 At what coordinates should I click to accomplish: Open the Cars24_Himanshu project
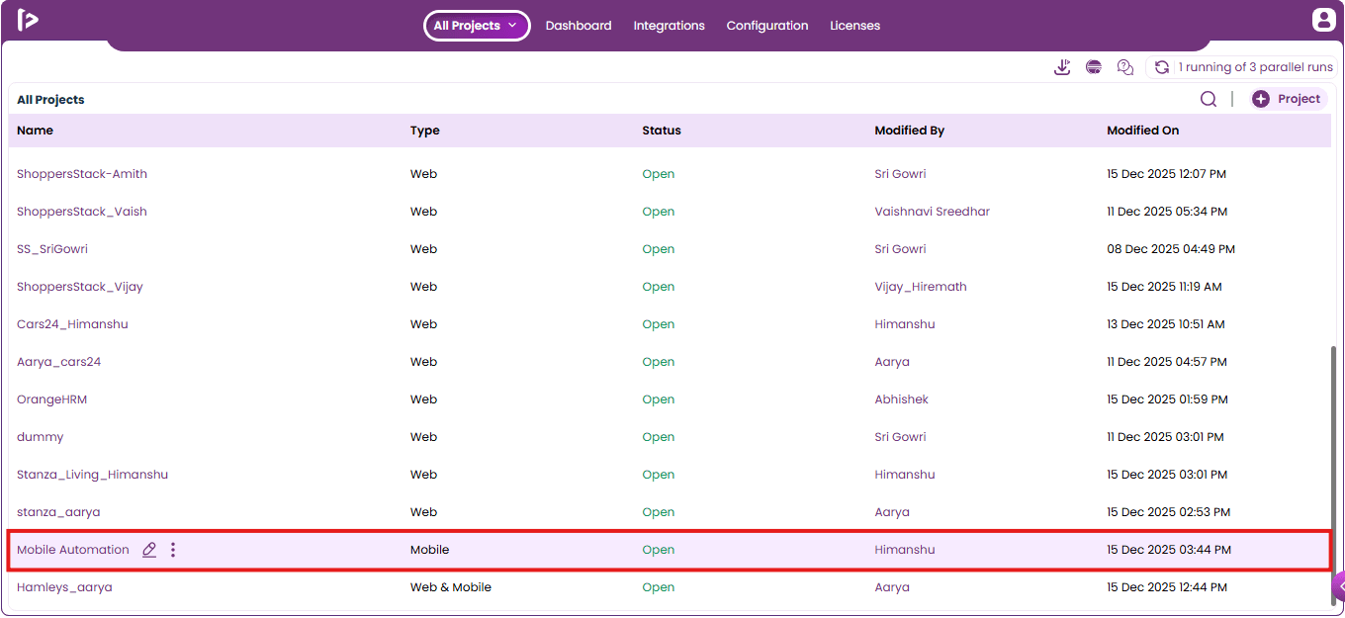coord(72,324)
